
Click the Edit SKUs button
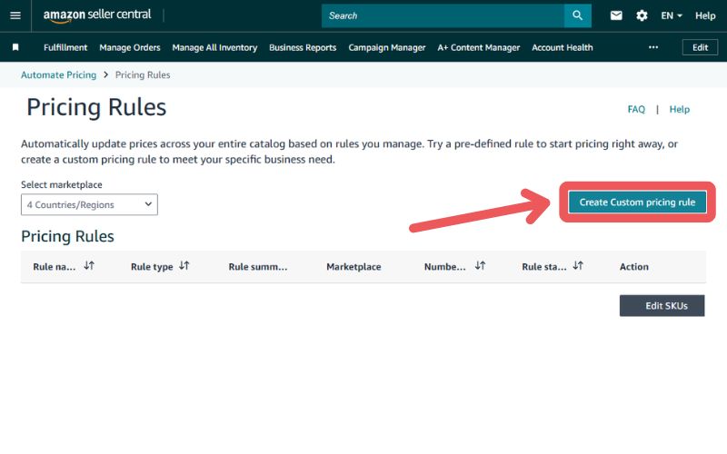point(662,306)
